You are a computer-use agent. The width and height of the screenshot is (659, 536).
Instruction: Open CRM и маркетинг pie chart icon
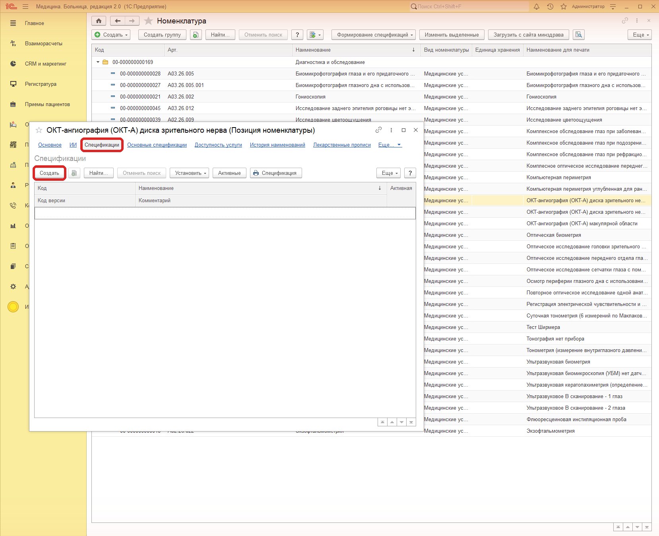[13, 64]
